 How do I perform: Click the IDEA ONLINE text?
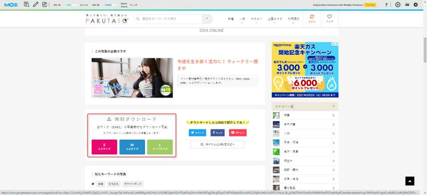click(212, 31)
